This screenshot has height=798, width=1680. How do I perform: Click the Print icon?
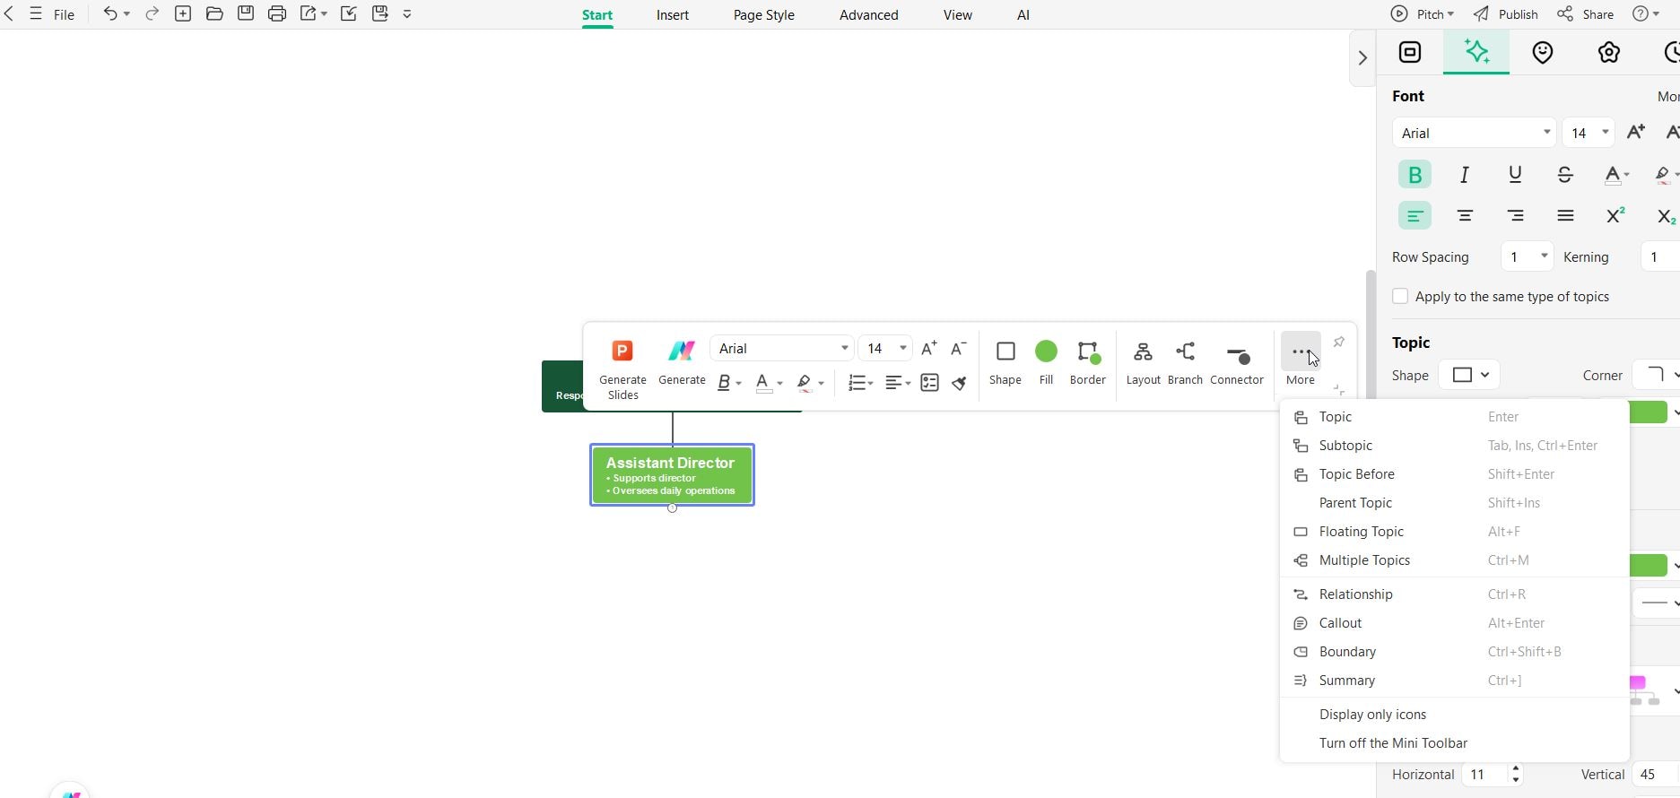pos(277,14)
